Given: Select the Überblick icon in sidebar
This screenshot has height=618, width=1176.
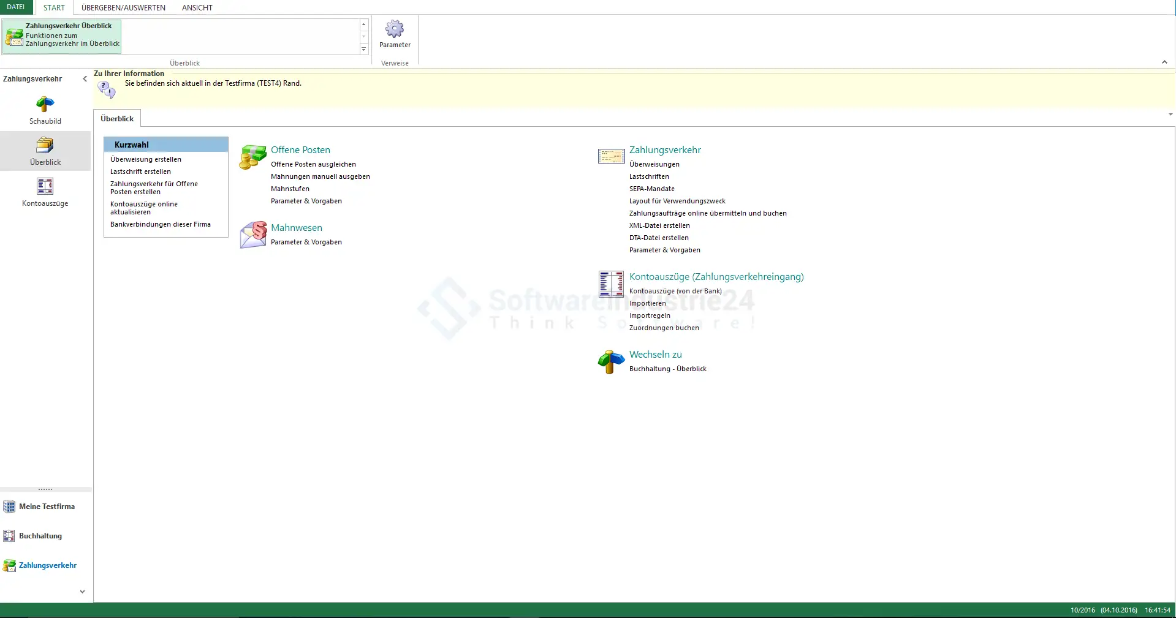Looking at the screenshot, I should pos(45,146).
